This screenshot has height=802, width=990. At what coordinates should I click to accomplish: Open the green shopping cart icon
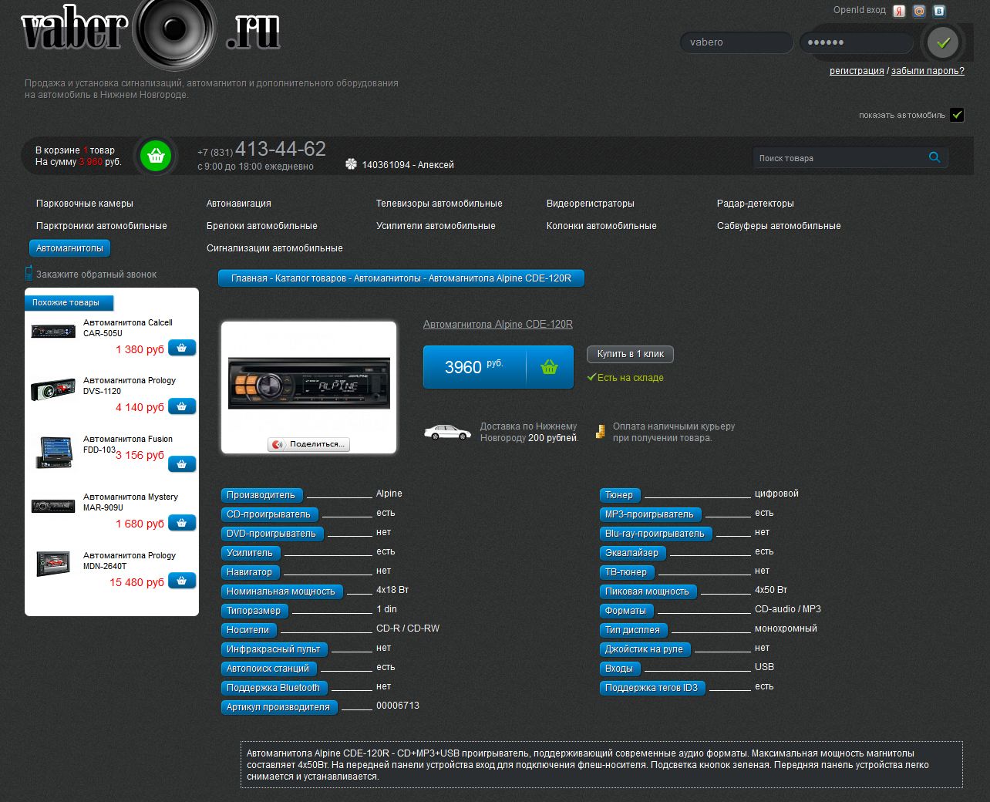pos(156,156)
